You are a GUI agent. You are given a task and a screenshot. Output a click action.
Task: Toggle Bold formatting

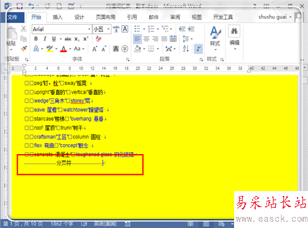tap(36, 39)
